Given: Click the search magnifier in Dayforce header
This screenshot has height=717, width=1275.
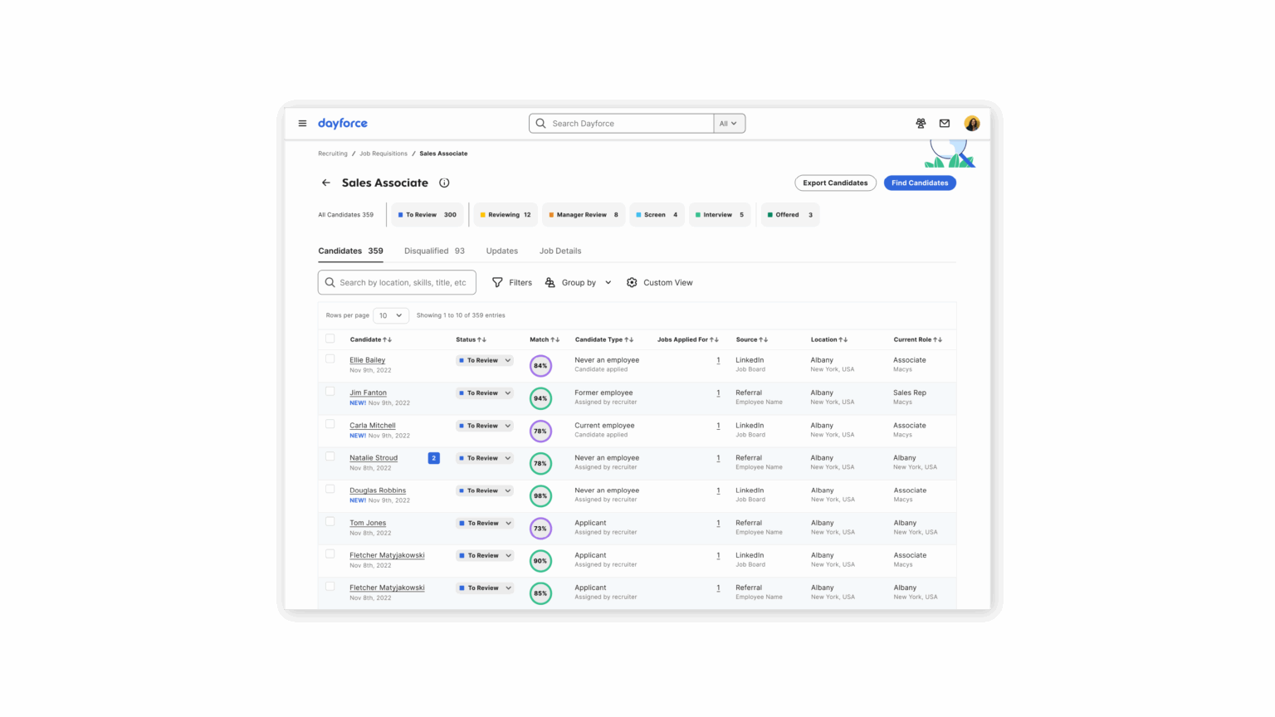Looking at the screenshot, I should (x=540, y=123).
